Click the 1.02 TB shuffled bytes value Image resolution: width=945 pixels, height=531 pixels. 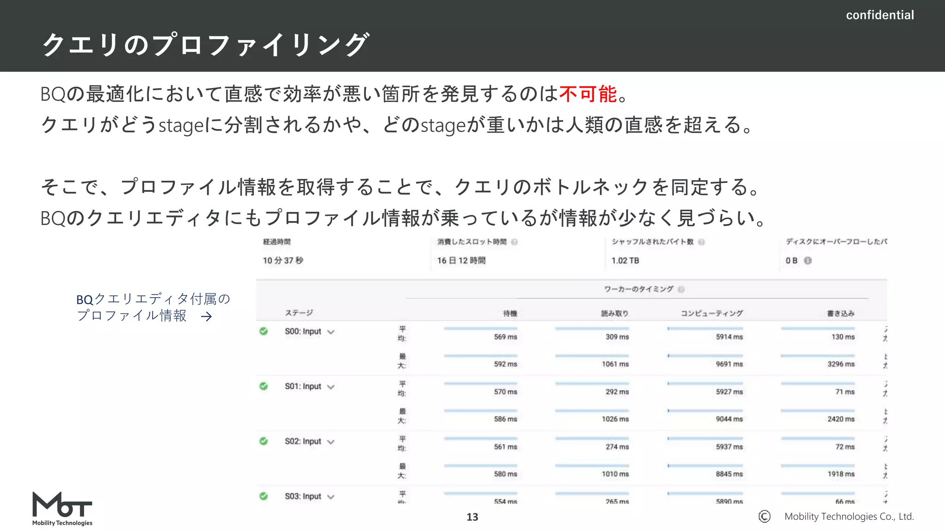pyautogui.click(x=625, y=260)
